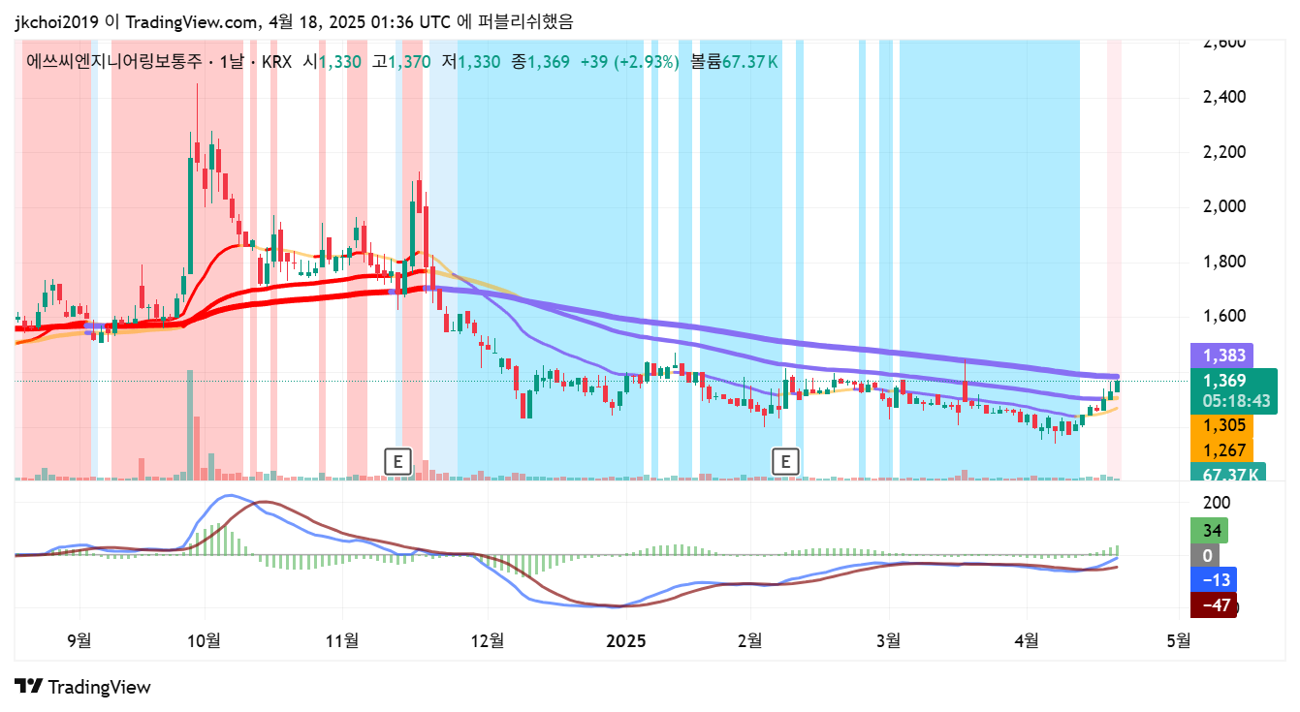Image resolution: width=1300 pixels, height=712 pixels.
Task: Click the 2025 year axis label
Action: click(625, 640)
